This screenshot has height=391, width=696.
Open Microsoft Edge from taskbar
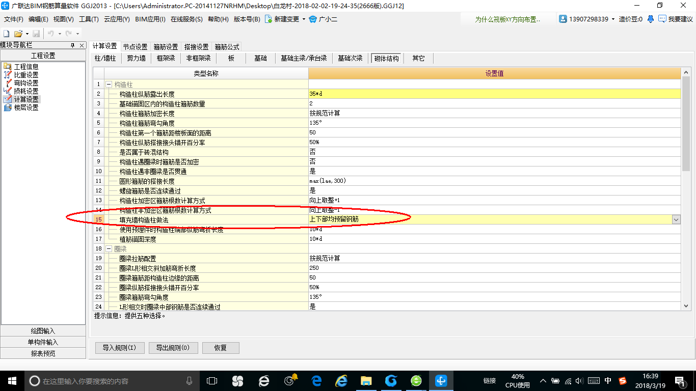[316, 380]
